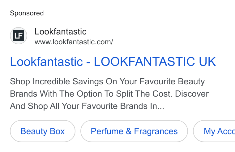Click the Lookfantastic site name beside the logo

pyautogui.click(x=61, y=32)
